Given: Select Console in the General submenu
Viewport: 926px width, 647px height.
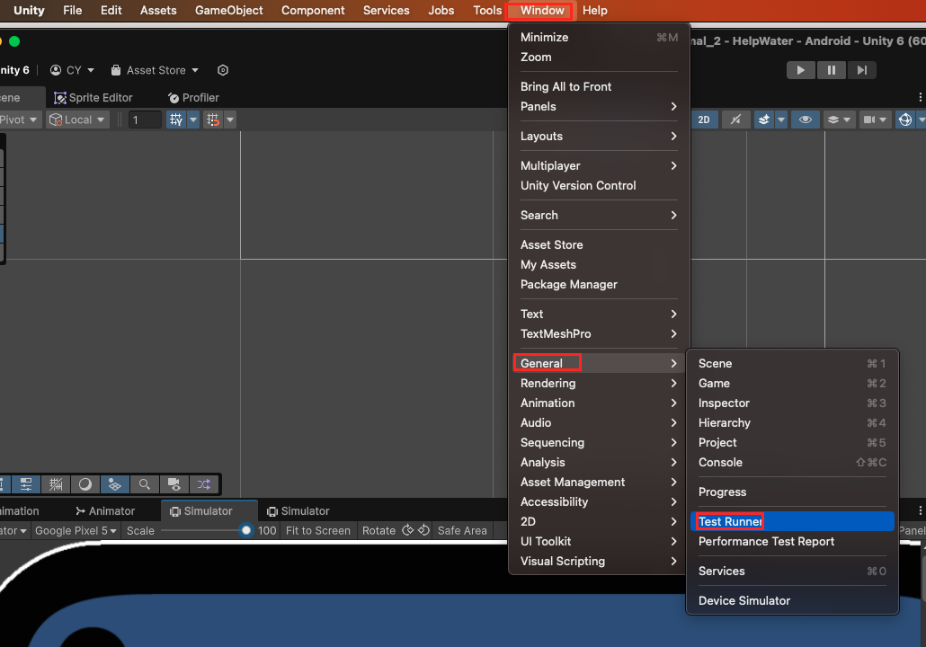Looking at the screenshot, I should point(792,462).
